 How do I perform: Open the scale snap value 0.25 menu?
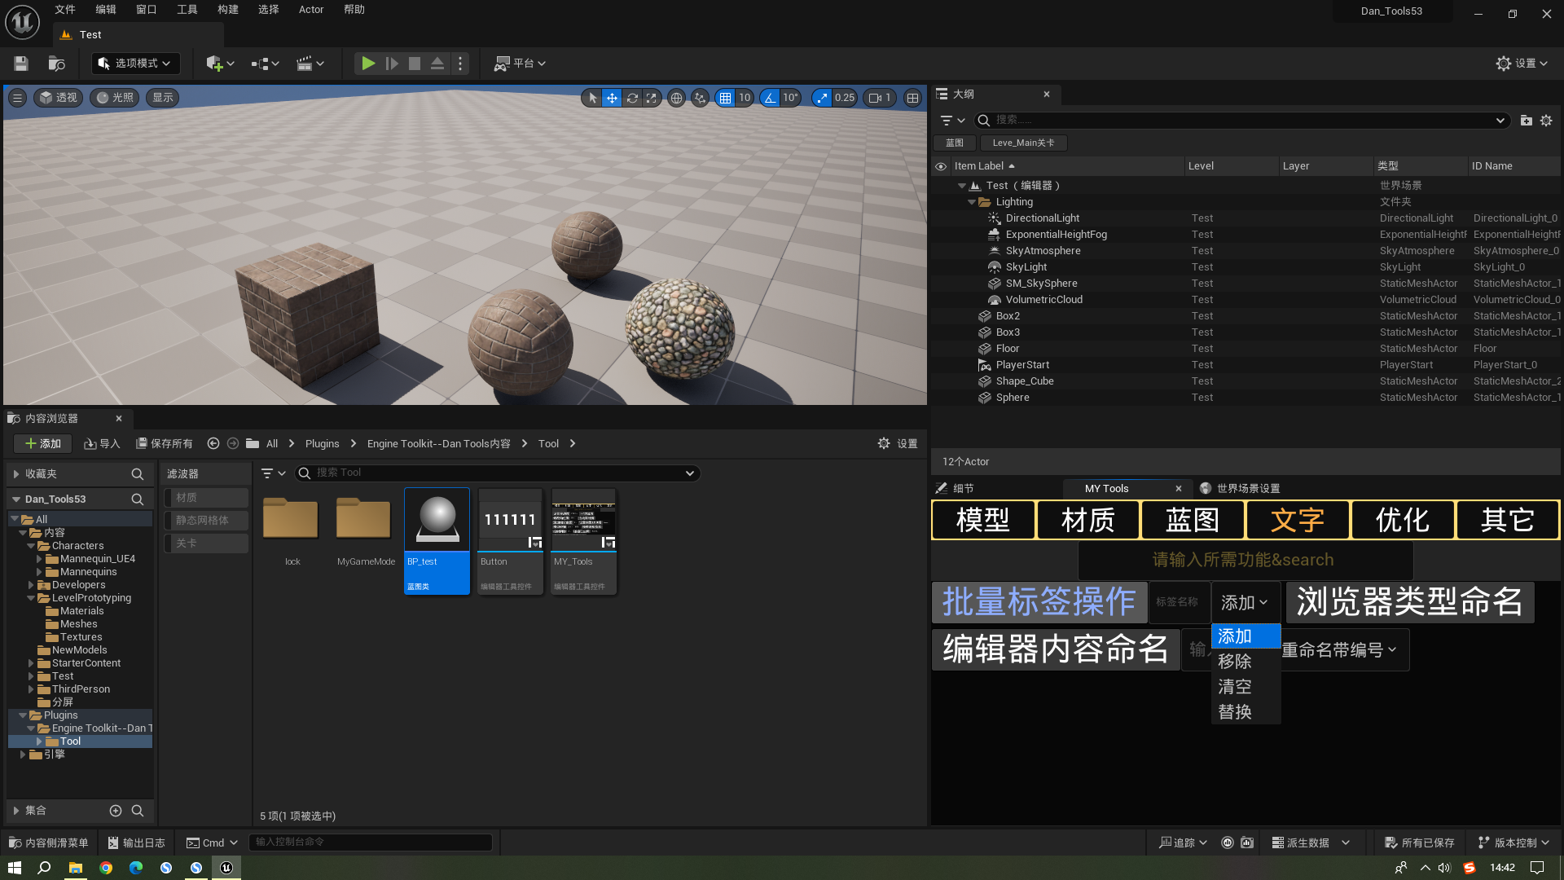845,98
